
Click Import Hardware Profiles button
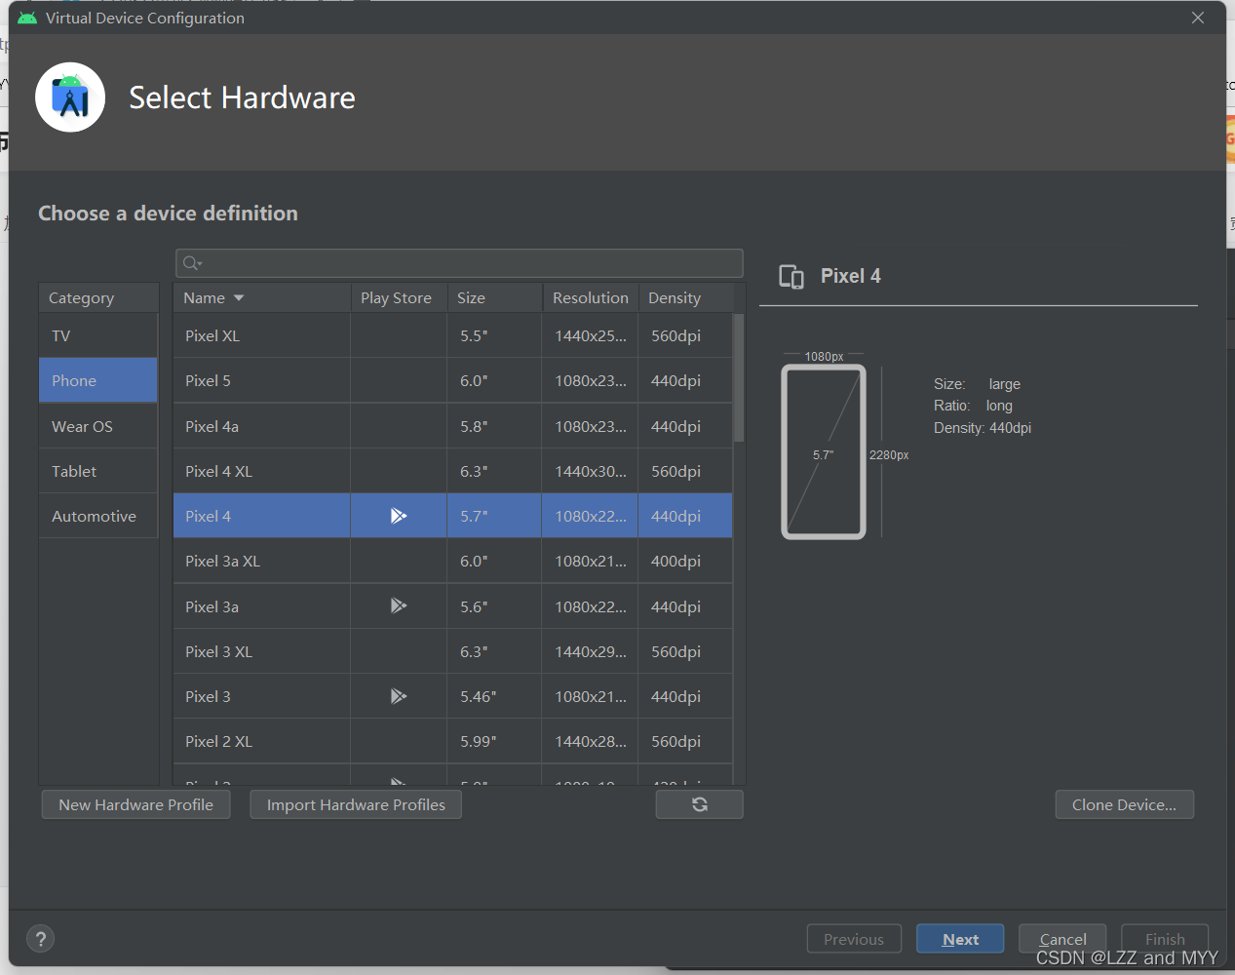coord(356,804)
